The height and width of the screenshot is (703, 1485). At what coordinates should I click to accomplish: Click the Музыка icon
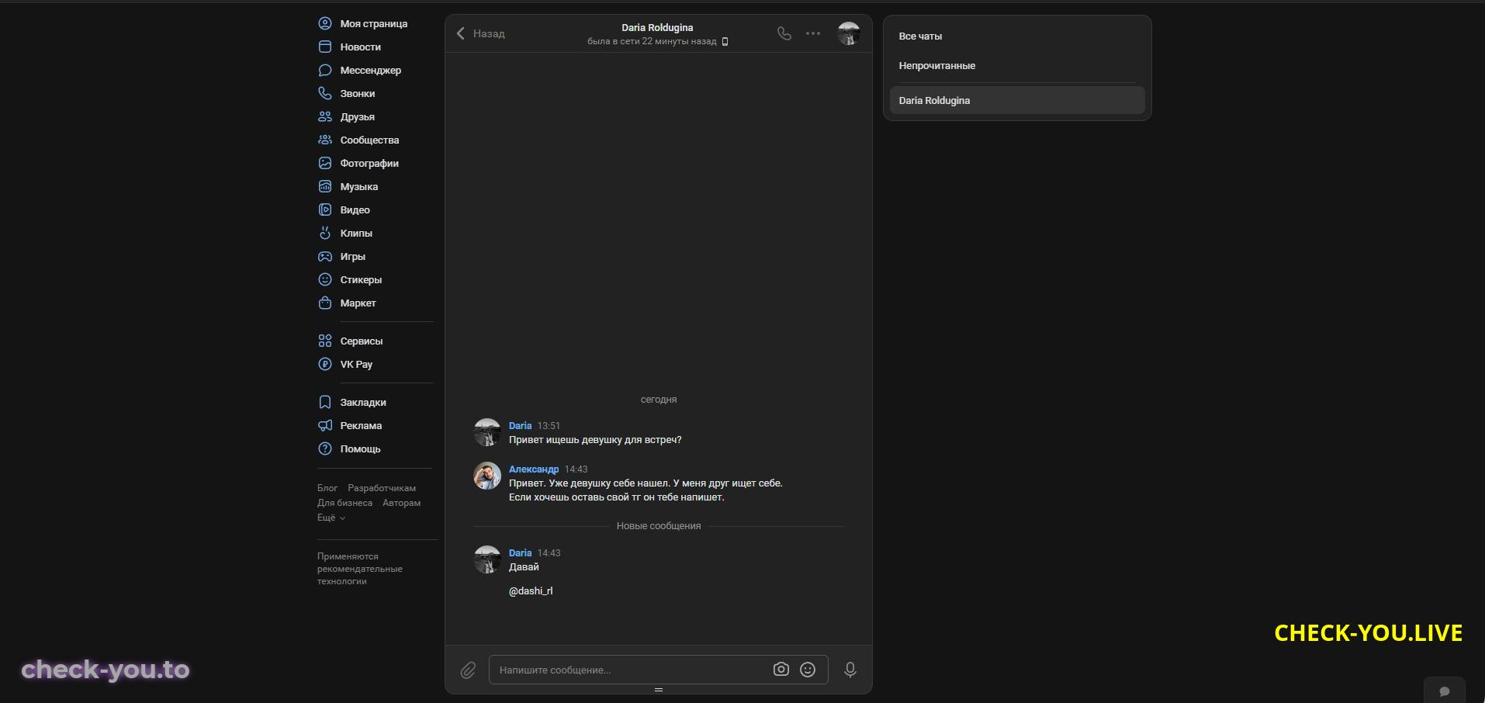coord(325,187)
